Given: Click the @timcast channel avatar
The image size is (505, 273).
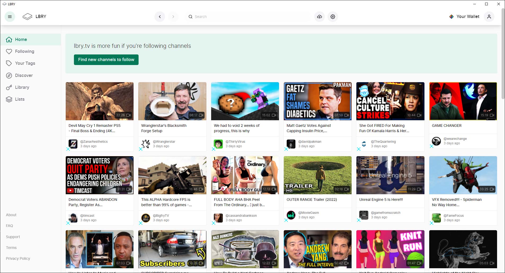Looking at the screenshot, I should pyautogui.click(x=73, y=218).
